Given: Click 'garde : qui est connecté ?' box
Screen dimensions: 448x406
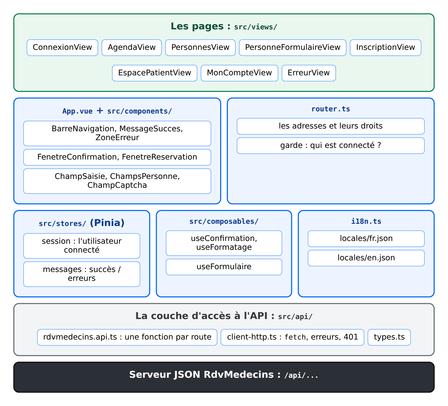Looking at the screenshot, I should (331, 146).
